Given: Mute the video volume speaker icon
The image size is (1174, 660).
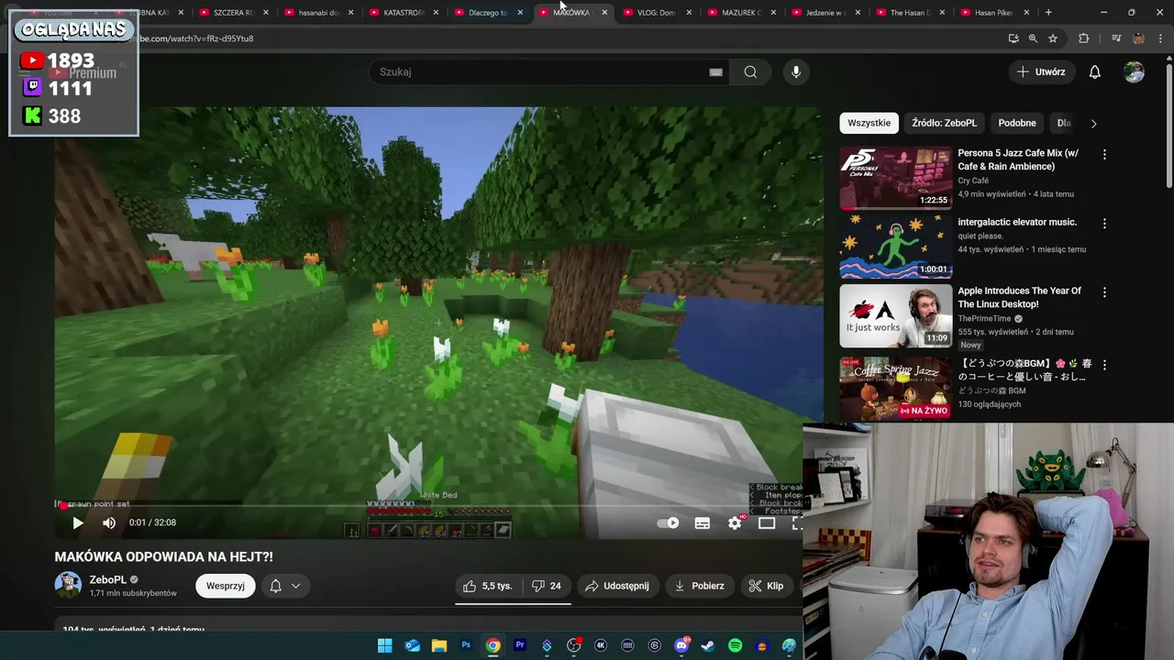Looking at the screenshot, I should tap(109, 522).
